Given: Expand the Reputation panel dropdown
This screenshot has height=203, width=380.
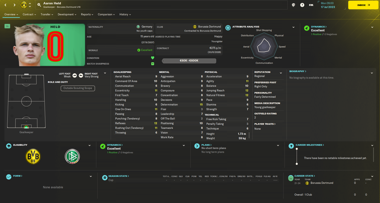Looking at the screenshot, I should click(x=281, y=73).
